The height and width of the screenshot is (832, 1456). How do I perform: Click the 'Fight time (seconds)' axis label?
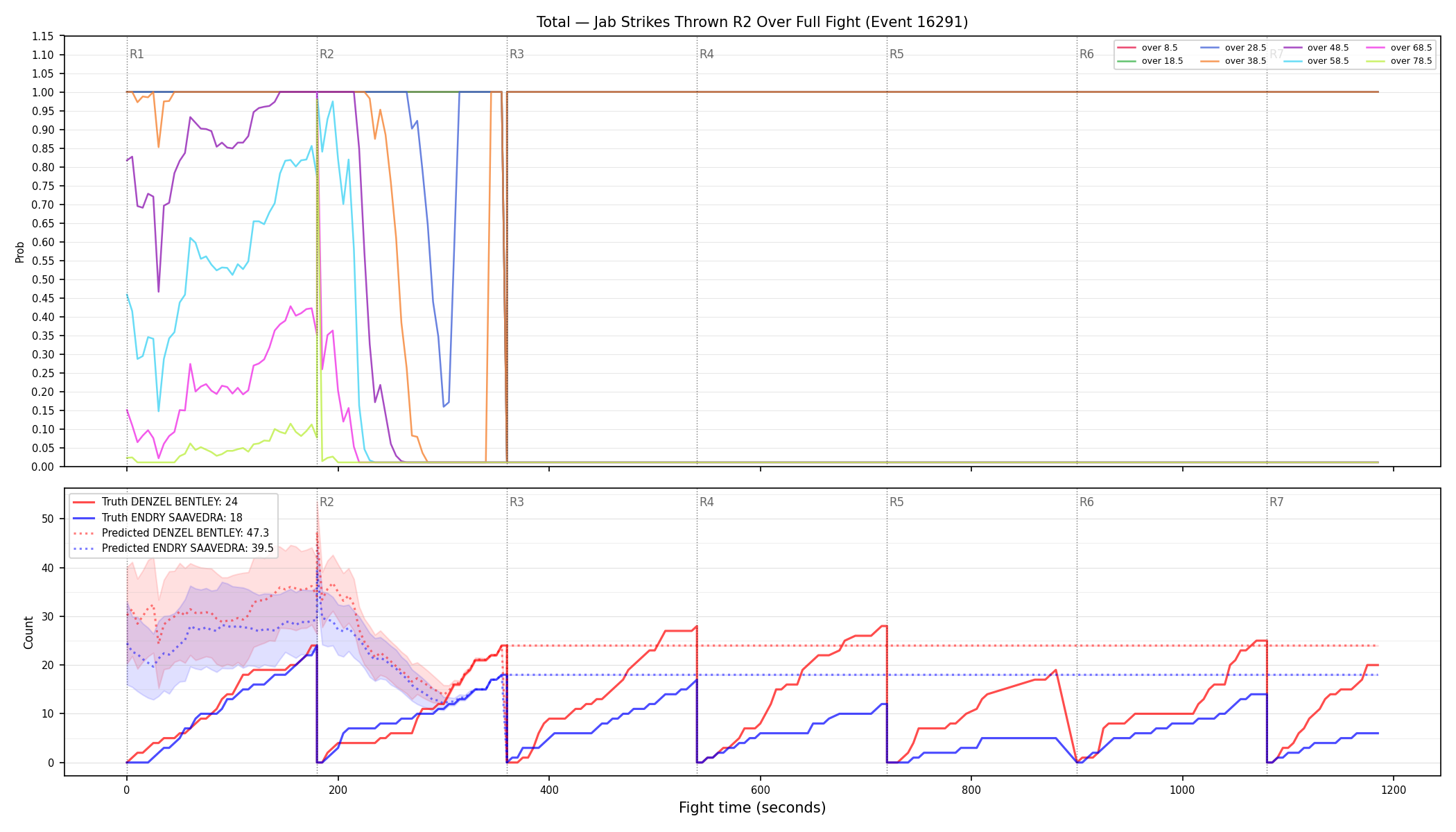pyautogui.click(x=752, y=808)
